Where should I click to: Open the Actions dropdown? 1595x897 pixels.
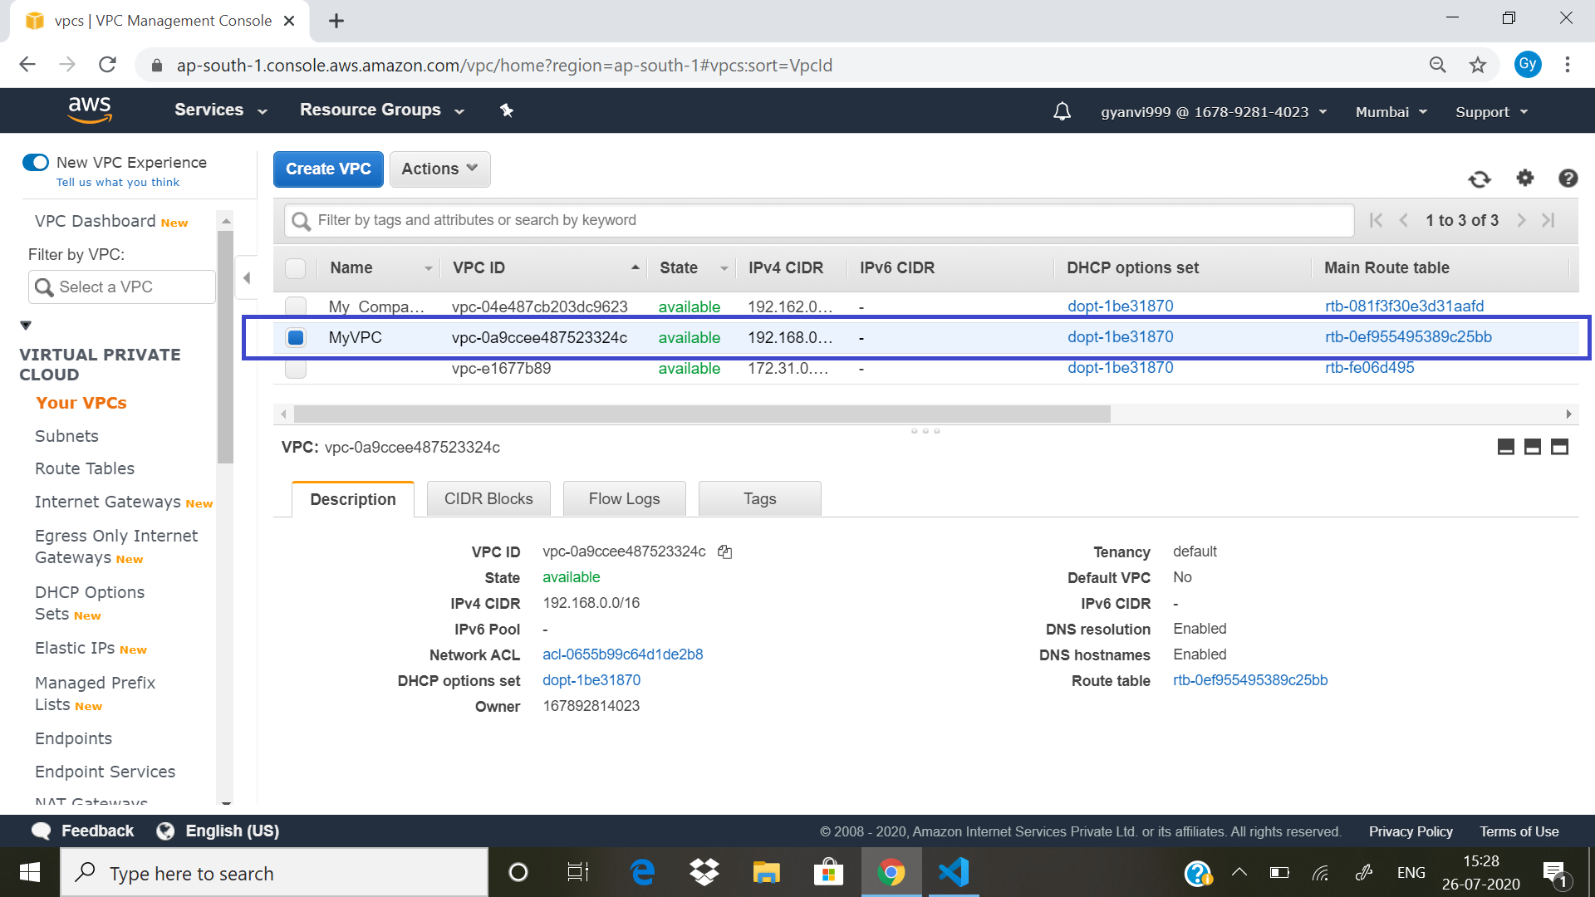(439, 169)
